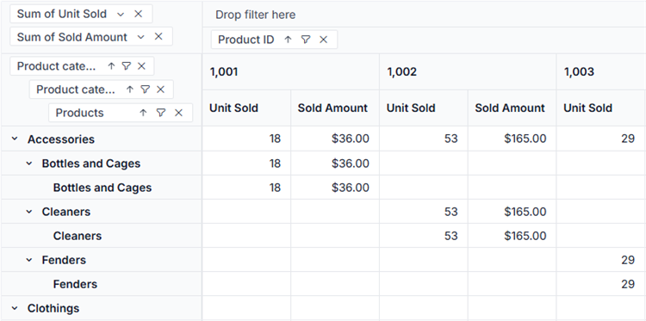The height and width of the screenshot is (321, 646).
Task: Remove the Product ID field
Action: (x=323, y=40)
